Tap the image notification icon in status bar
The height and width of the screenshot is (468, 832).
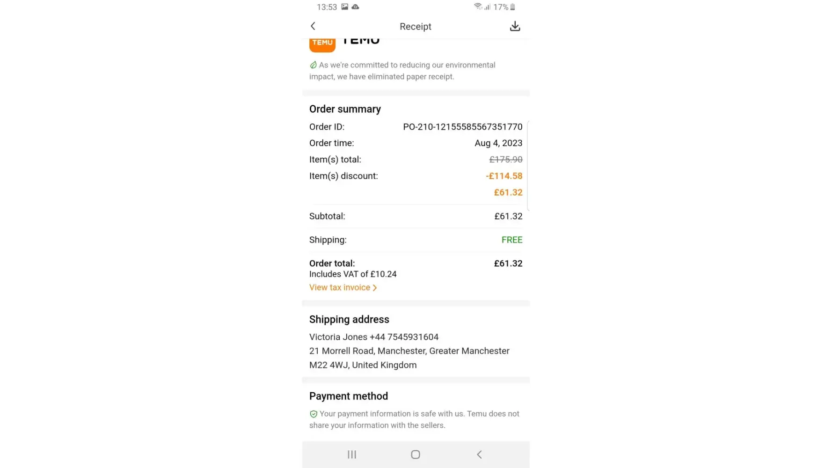(x=345, y=7)
